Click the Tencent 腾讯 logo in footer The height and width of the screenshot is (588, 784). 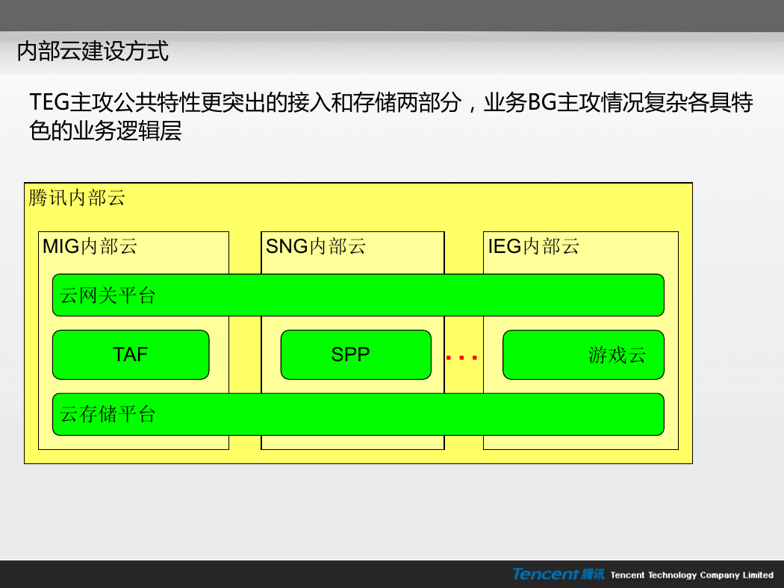click(x=559, y=574)
